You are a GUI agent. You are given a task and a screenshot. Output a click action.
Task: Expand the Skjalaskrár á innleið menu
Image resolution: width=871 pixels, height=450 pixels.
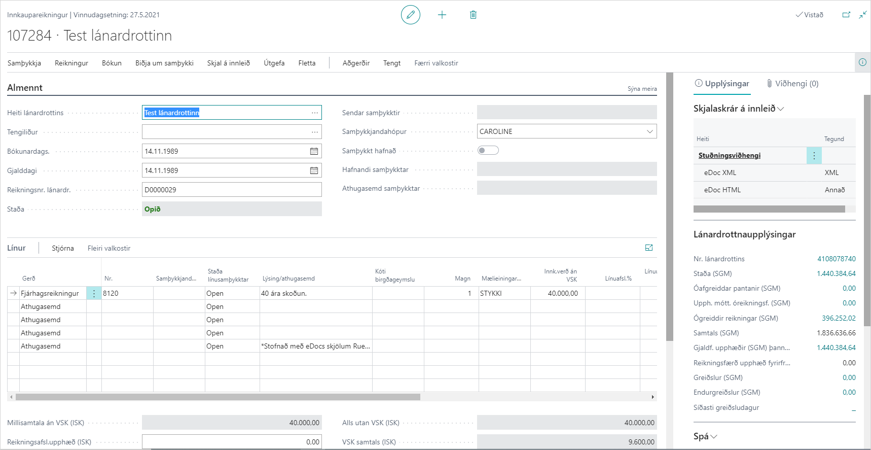click(781, 109)
